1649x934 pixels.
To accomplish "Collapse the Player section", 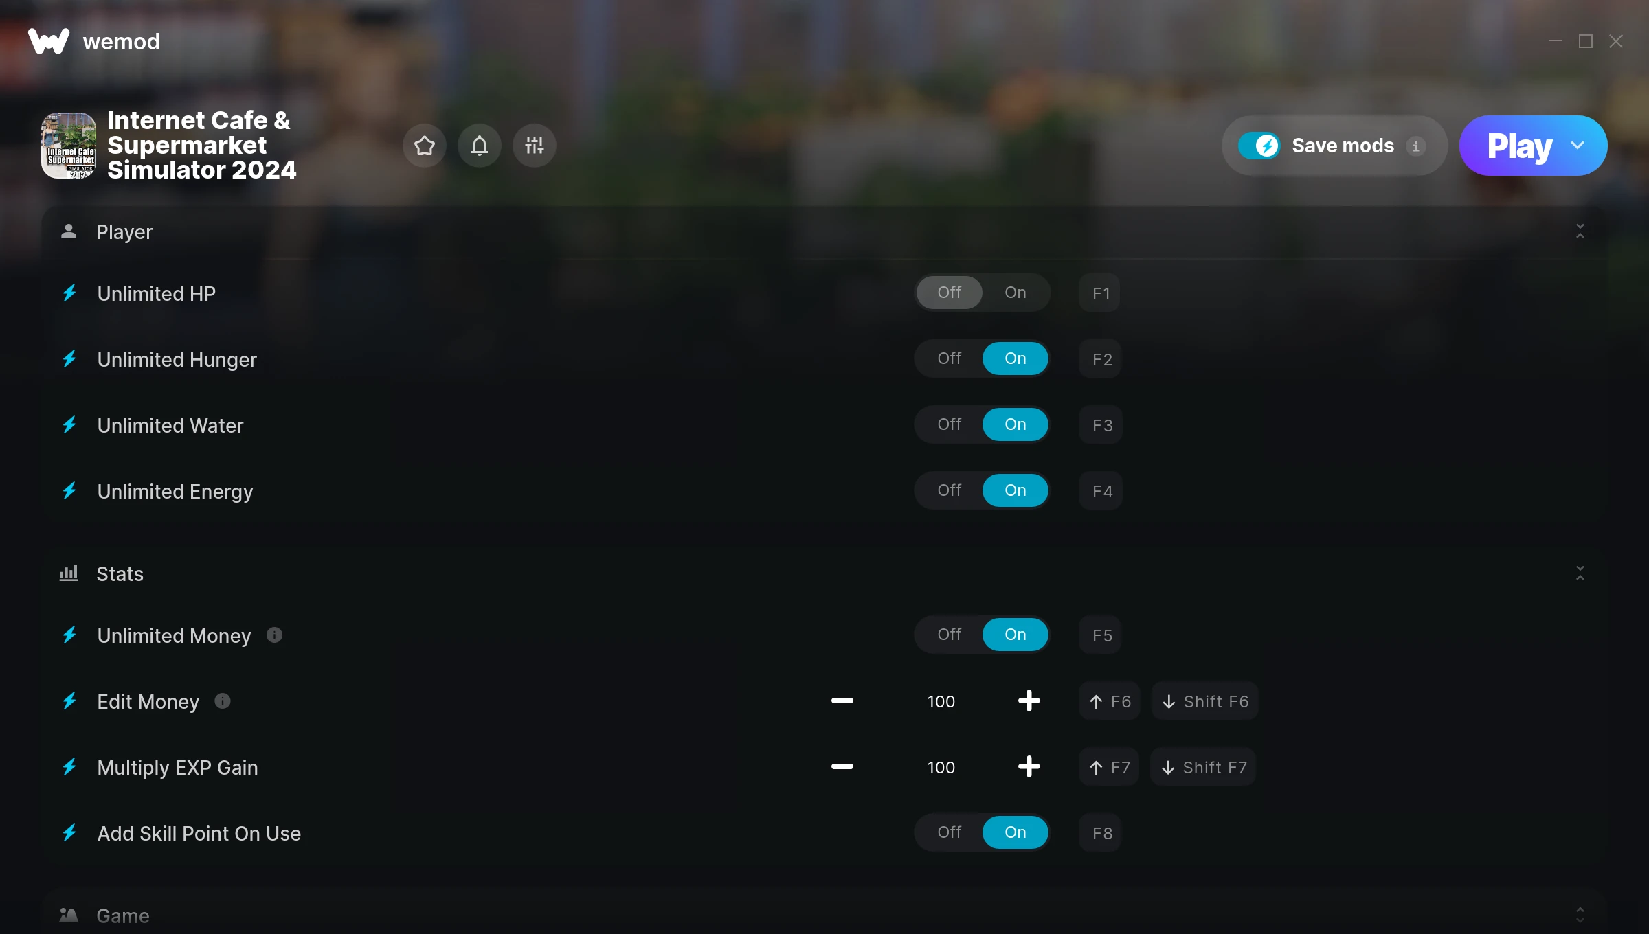I will tap(1580, 231).
